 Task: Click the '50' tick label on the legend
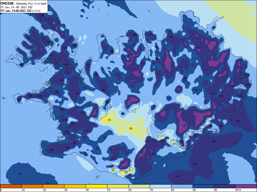point(109,190)
